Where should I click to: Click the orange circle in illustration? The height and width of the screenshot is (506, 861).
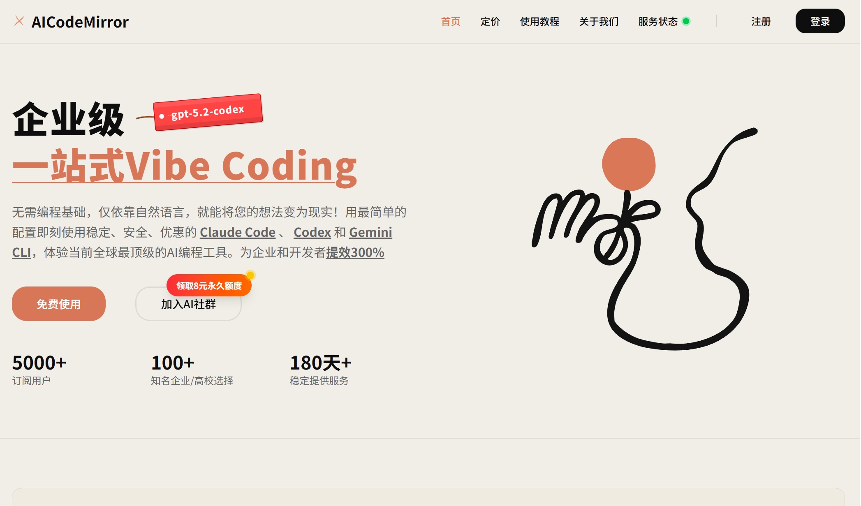tap(628, 164)
